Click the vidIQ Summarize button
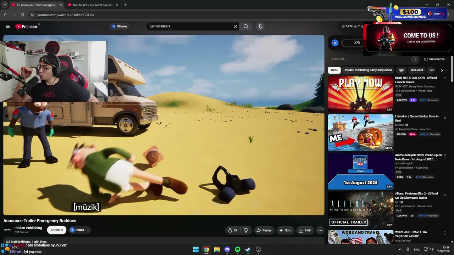The image size is (454, 255). (434, 59)
